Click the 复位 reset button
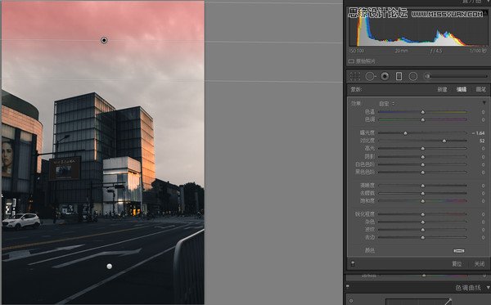This screenshot has width=491, height=305. 457,264
